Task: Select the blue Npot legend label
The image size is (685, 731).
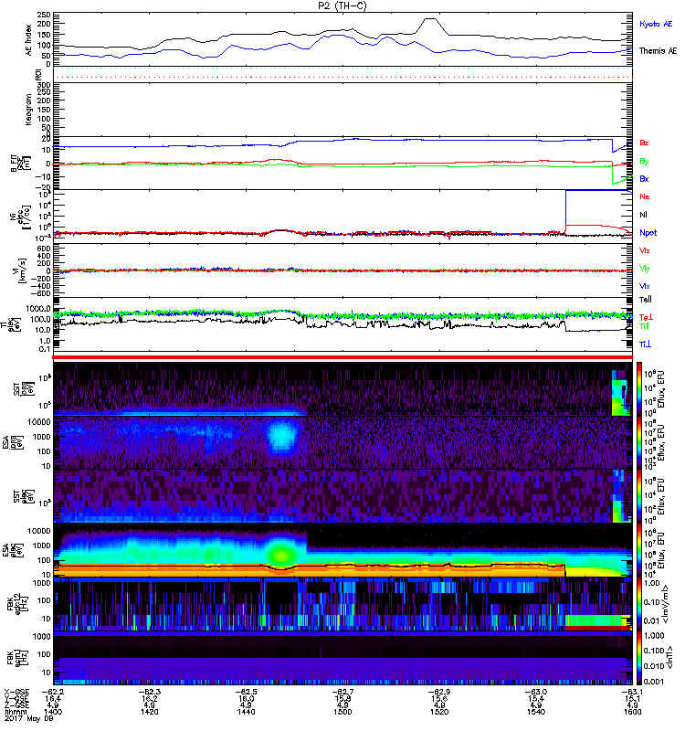Action: [648, 233]
